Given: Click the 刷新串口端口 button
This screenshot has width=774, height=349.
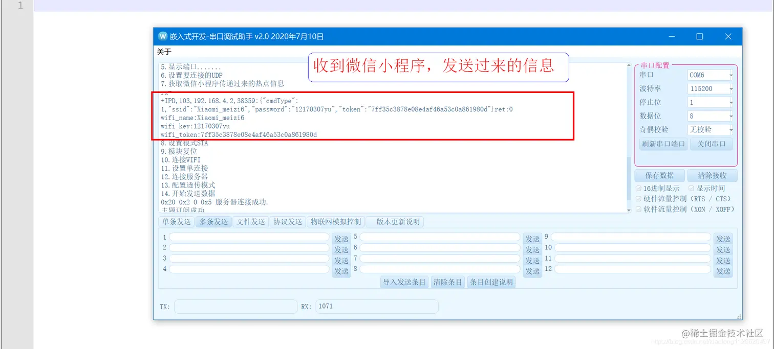Looking at the screenshot, I should coord(663,144).
